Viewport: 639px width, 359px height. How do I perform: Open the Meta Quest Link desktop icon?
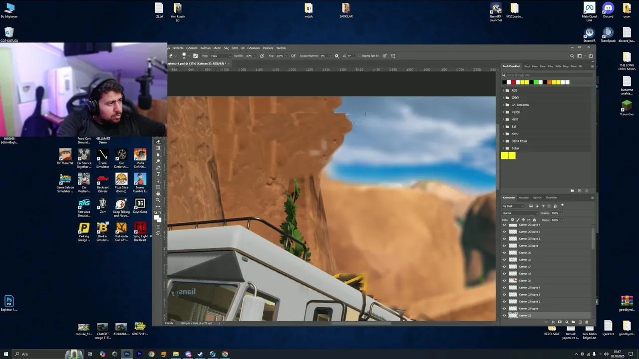pos(589,12)
